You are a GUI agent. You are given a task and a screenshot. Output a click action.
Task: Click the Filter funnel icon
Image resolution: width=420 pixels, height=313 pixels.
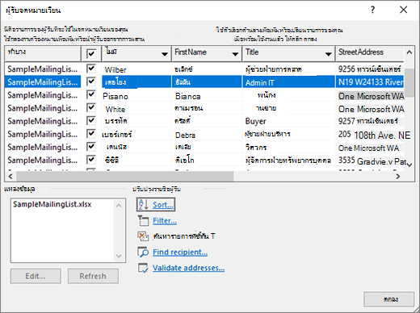click(143, 220)
